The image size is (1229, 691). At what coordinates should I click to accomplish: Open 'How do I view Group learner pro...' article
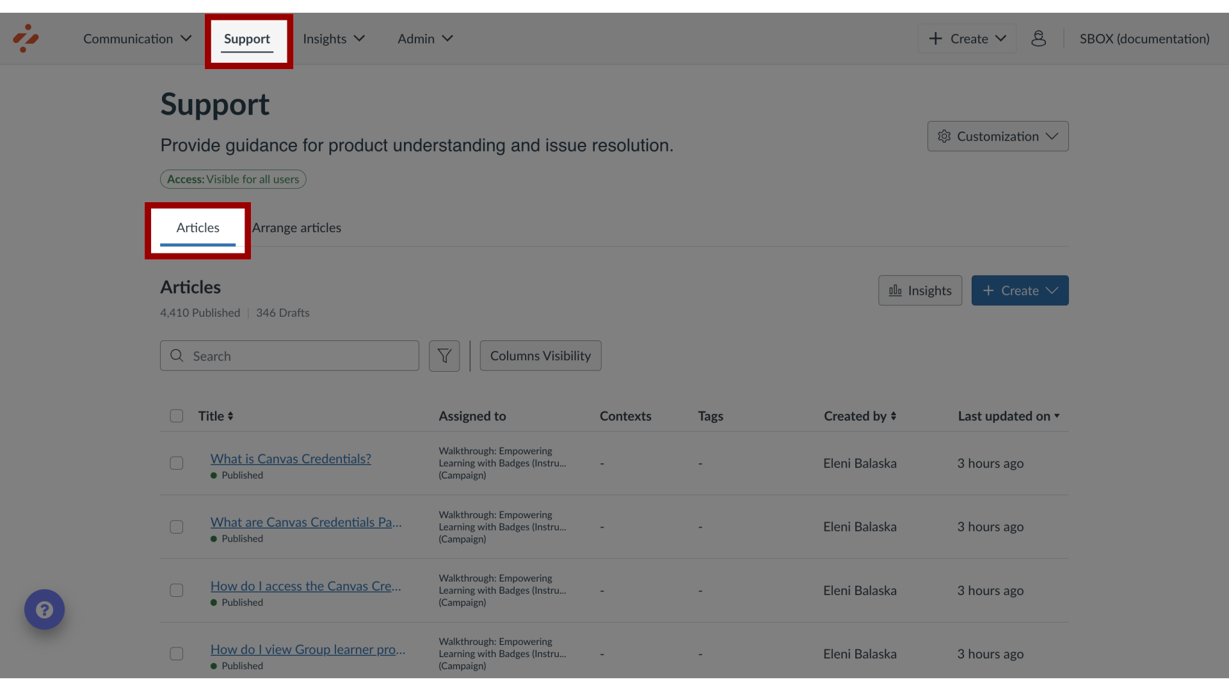click(x=308, y=649)
